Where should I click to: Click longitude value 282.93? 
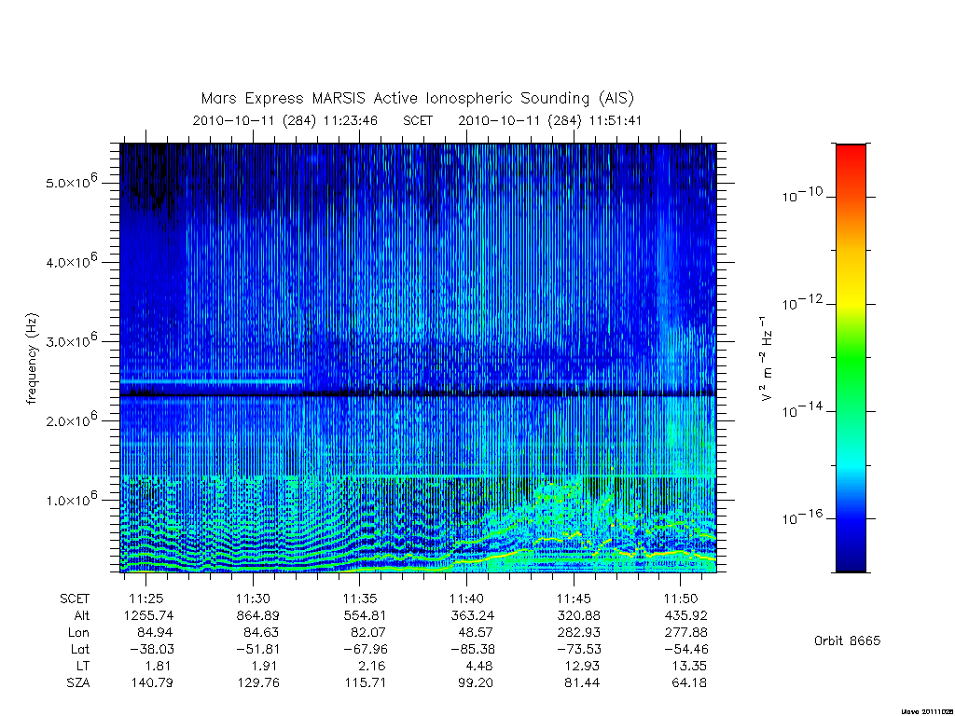(578, 633)
